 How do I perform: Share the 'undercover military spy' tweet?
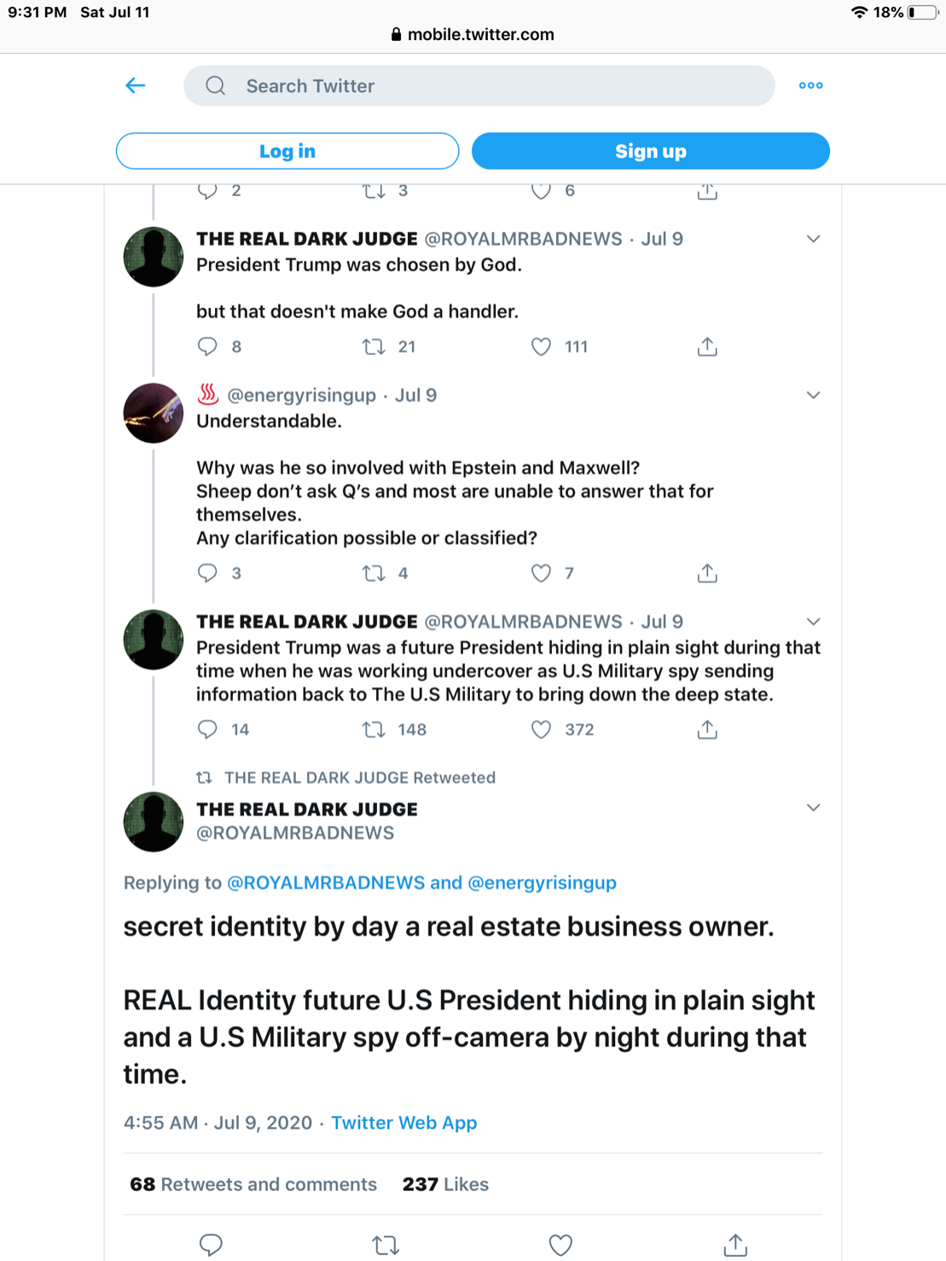[x=707, y=729]
